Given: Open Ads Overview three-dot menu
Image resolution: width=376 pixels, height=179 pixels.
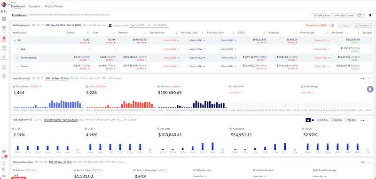Looking at the screenshot, I should click(x=369, y=120).
